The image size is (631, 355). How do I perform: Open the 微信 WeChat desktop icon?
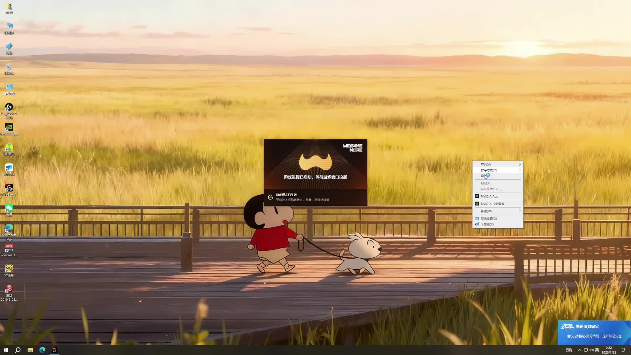pyautogui.click(x=9, y=209)
